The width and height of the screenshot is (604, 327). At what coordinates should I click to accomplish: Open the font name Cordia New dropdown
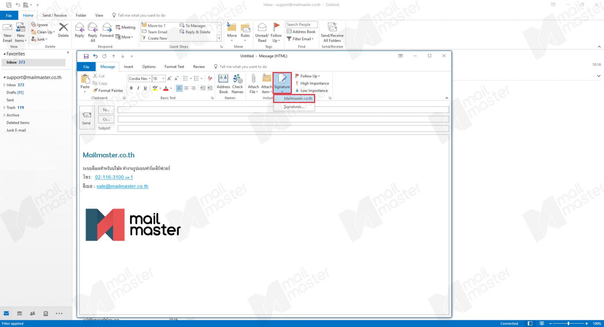149,79
